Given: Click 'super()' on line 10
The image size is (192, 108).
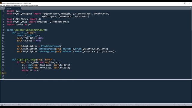Looking at the screenshot, I should point(21,35).
